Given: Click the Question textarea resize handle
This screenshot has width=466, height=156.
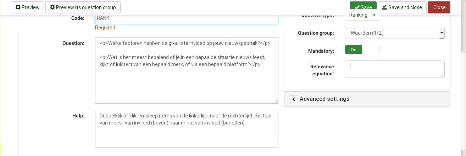Looking at the screenshot, I should tap(276, 102).
